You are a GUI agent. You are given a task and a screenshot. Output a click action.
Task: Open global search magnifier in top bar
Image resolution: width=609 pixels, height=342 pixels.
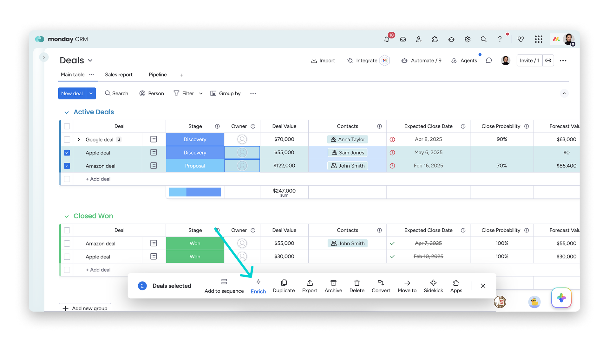483,39
